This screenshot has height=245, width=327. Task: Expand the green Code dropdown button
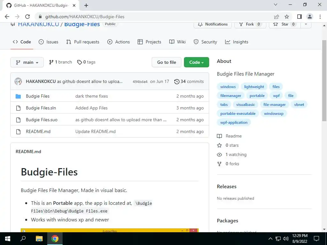[x=196, y=62]
